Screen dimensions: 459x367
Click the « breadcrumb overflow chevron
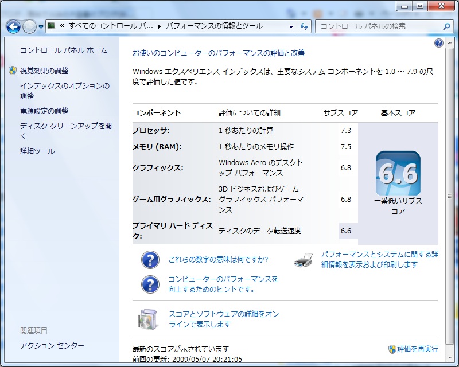[x=62, y=26]
